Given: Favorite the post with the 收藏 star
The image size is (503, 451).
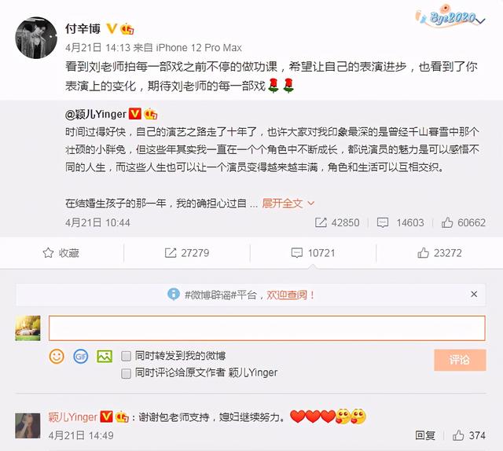Looking at the screenshot, I should click(61, 253).
